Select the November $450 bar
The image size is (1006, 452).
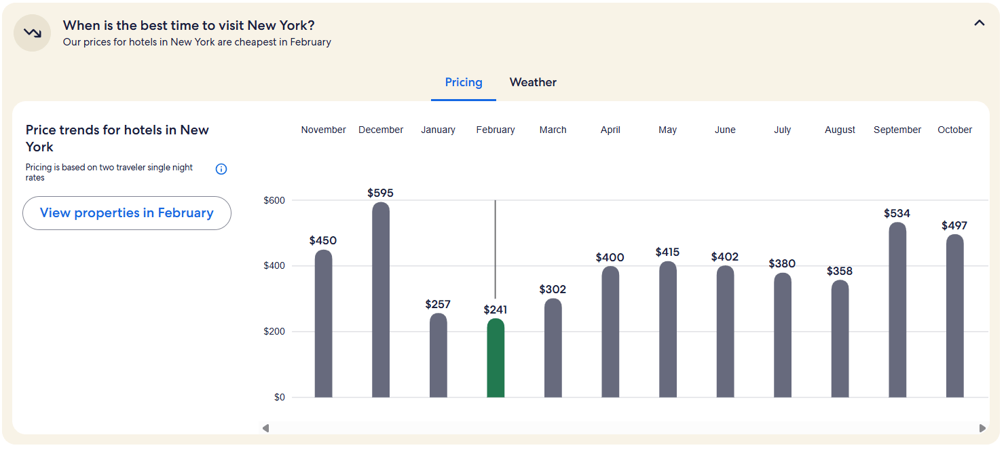323,326
